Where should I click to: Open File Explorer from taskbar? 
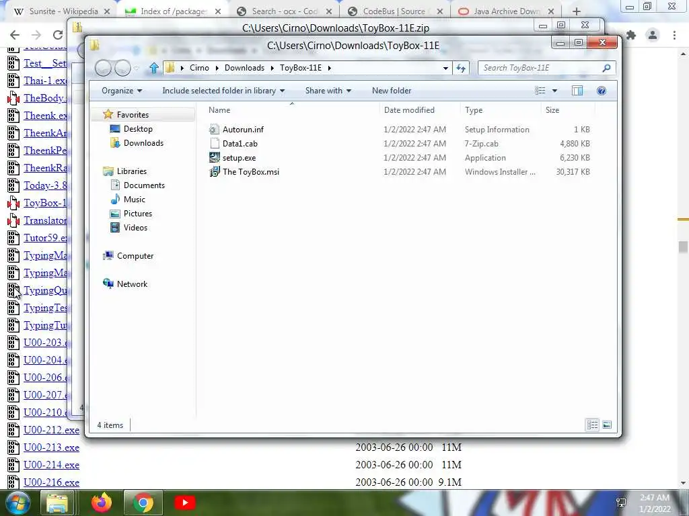tap(57, 503)
